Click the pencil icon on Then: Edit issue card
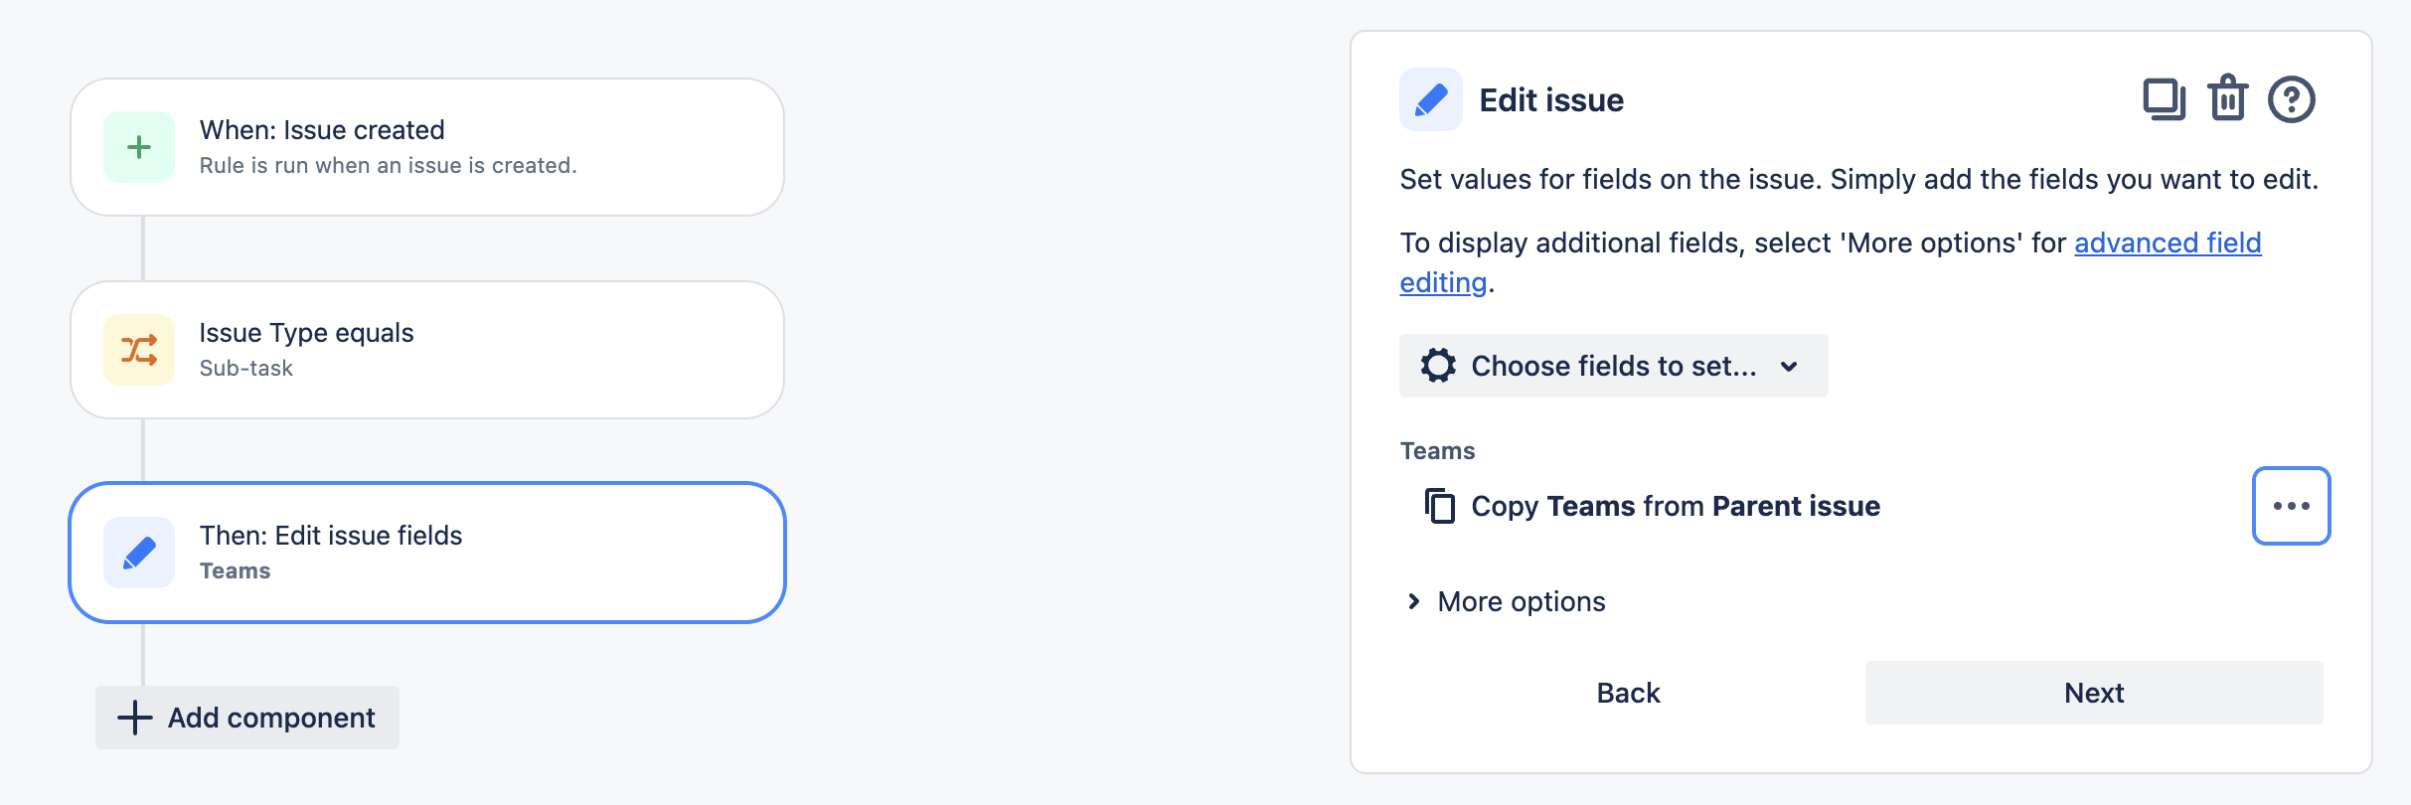 pyautogui.click(x=138, y=552)
